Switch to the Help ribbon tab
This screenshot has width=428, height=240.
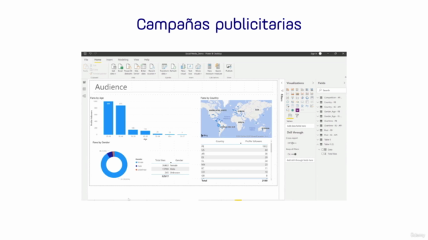point(146,59)
